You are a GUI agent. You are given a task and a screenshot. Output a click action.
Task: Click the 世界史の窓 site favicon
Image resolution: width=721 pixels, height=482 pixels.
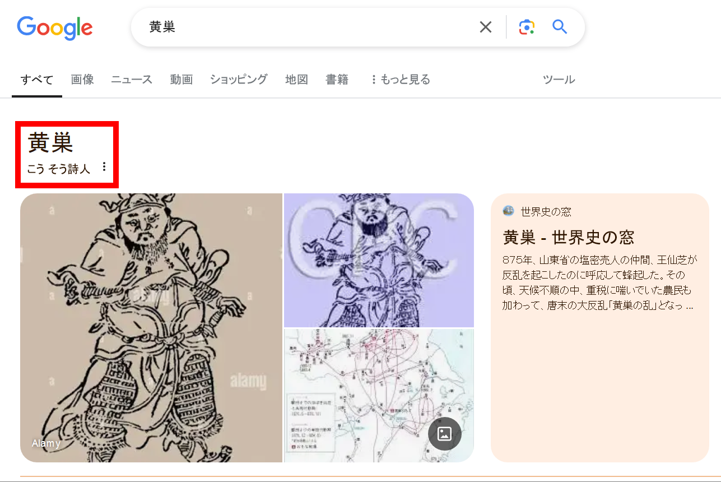click(x=509, y=211)
